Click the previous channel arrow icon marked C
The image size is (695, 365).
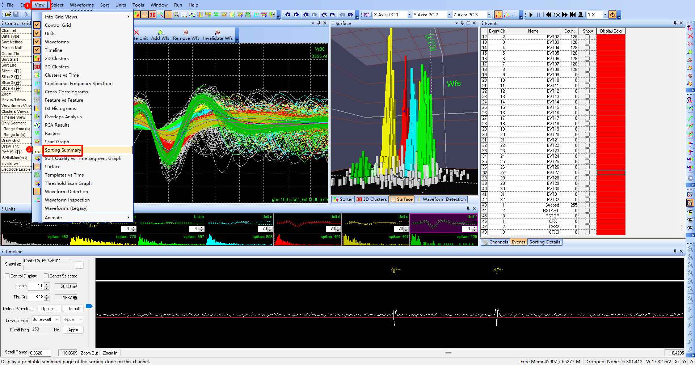(x=288, y=15)
